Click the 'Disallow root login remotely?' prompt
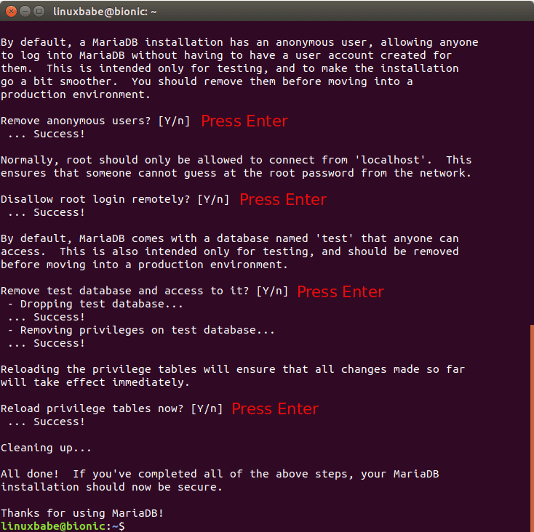534x532 pixels. (114, 199)
